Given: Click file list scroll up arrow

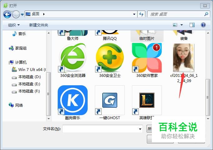Looking at the screenshot, I should point(208,33).
